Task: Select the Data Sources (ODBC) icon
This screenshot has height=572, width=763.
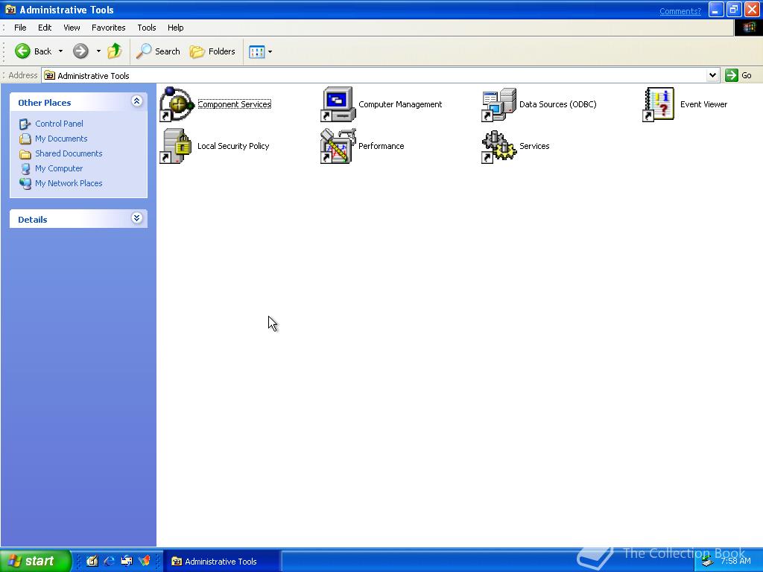Action: 498,104
